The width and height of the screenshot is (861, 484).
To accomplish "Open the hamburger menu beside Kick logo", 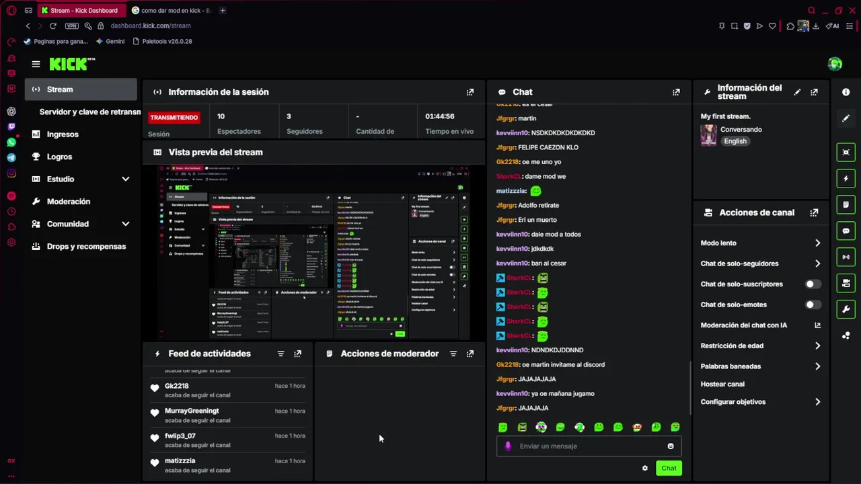I will click(x=36, y=64).
